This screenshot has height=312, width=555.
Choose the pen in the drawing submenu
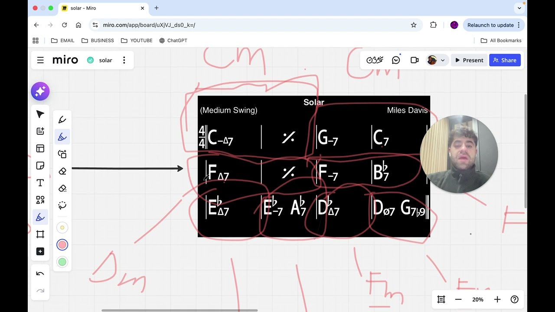coord(62,120)
